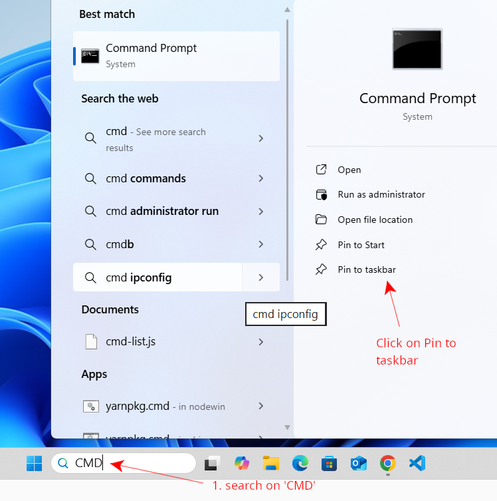This screenshot has height=501, width=497.
Task: Click the Pin to Start pin icon
Action: 321,245
